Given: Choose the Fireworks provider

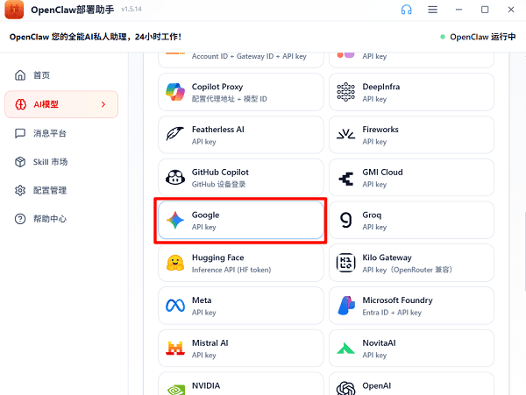Looking at the screenshot, I should point(412,135).
